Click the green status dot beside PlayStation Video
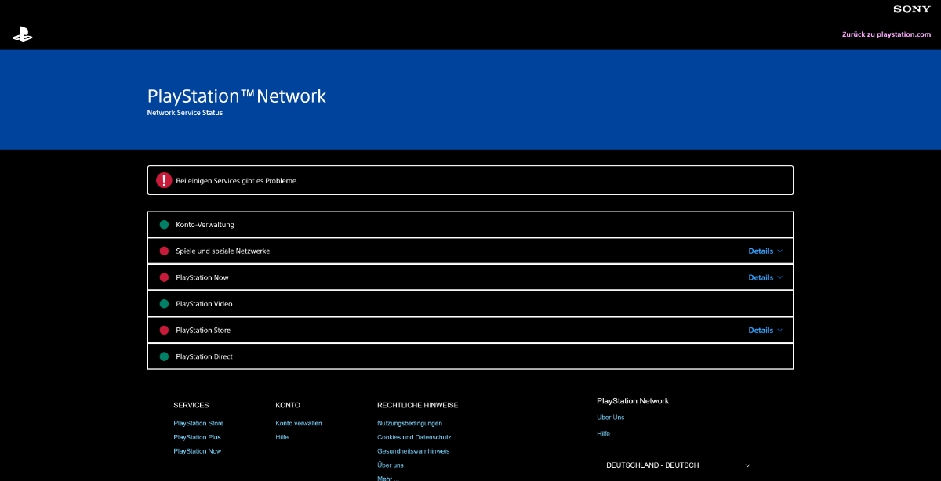941x481 pixels. point(164,304)
